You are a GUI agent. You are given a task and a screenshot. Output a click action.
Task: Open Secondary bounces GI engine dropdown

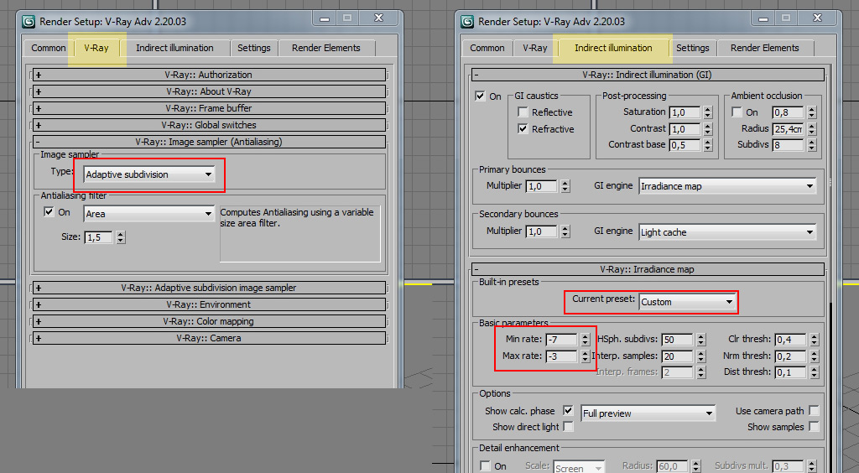pos(727,232)
